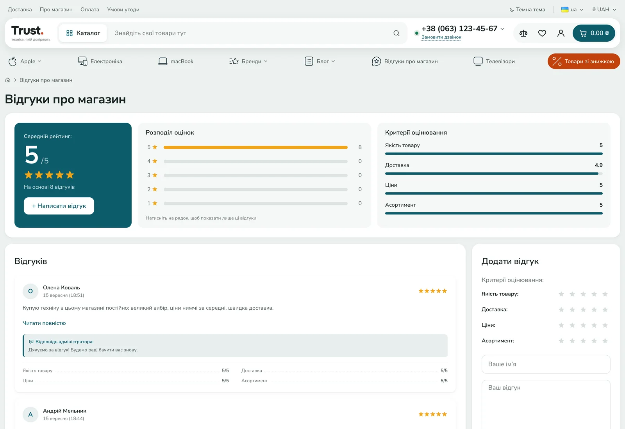Expand the Бренди dropdown
The width and height of the screenshot is (625, 429).
[x=248, y=61]
